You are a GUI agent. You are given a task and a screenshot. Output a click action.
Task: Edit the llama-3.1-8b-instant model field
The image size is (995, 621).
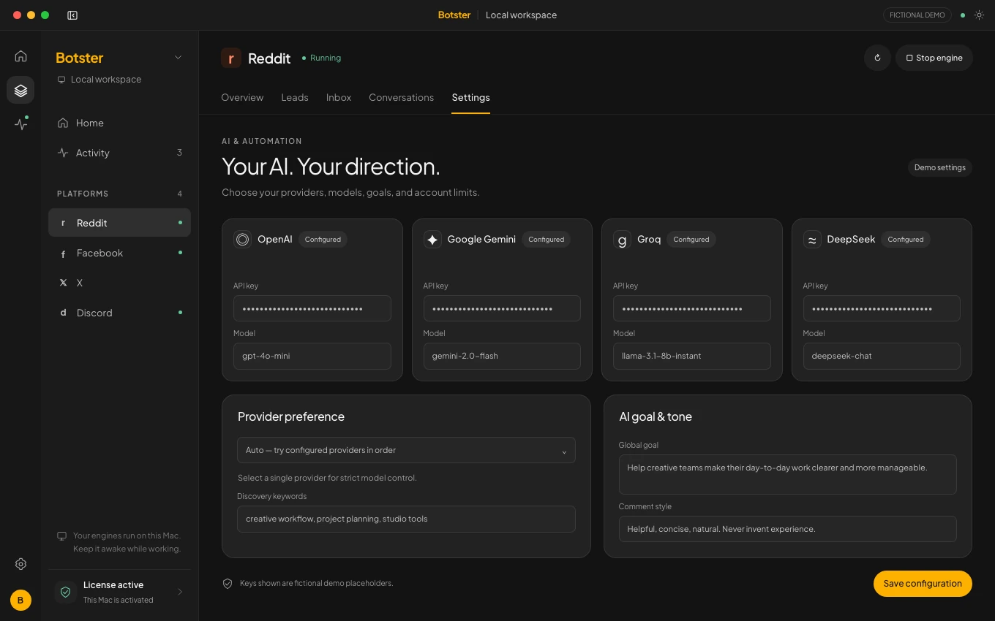point(692,356)
